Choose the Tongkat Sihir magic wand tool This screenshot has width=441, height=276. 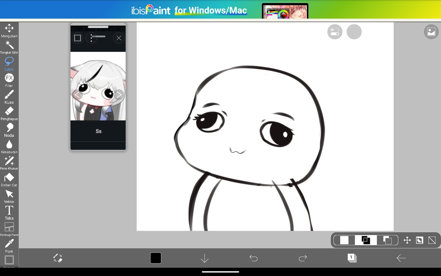9,47
